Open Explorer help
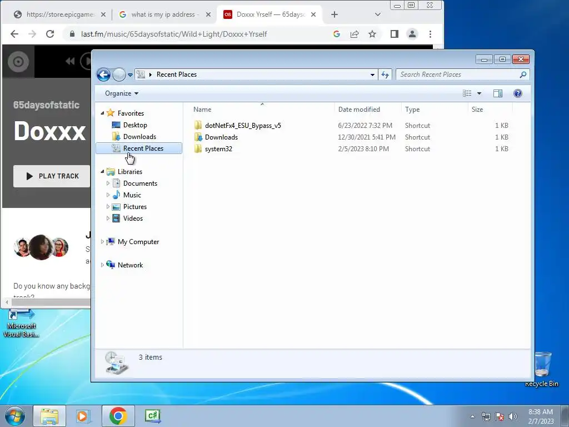Viewport: 569px width, 427px height. [x=518, y=93]
